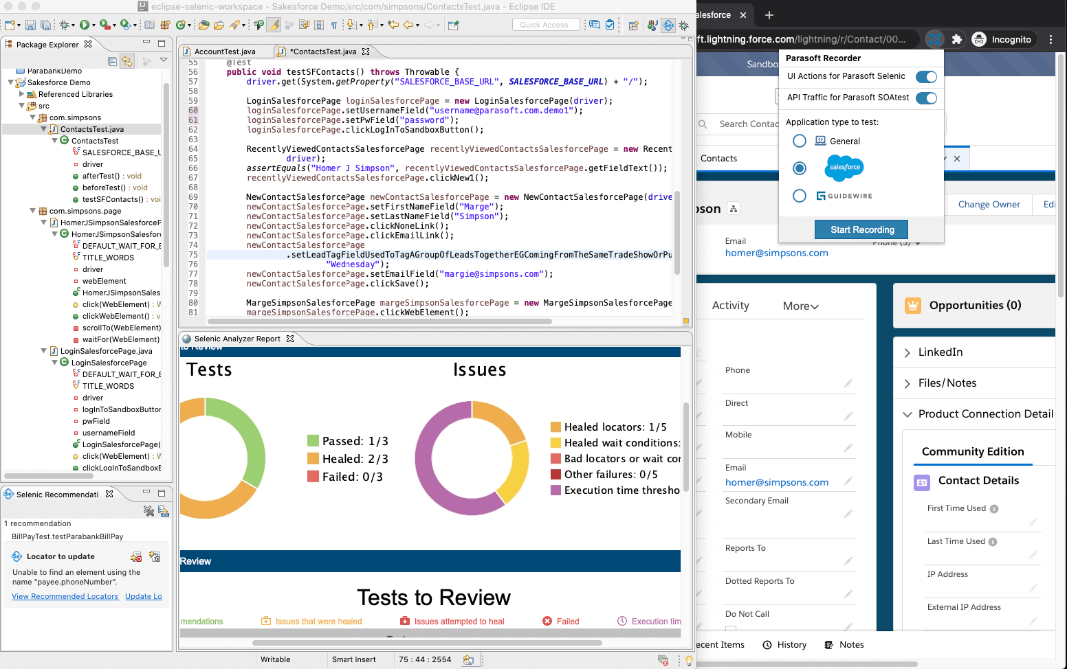Click the Start Recording button
1067x669 pixels.
(x=861, y=229)
